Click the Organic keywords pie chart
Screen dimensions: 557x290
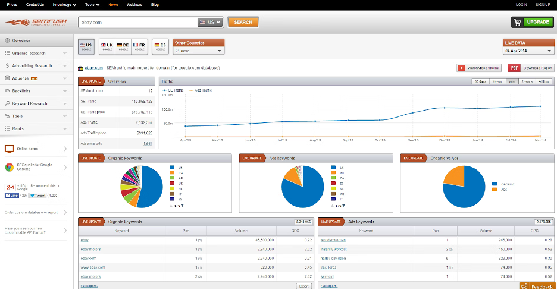pyautogui.click(x=142, y=187)
